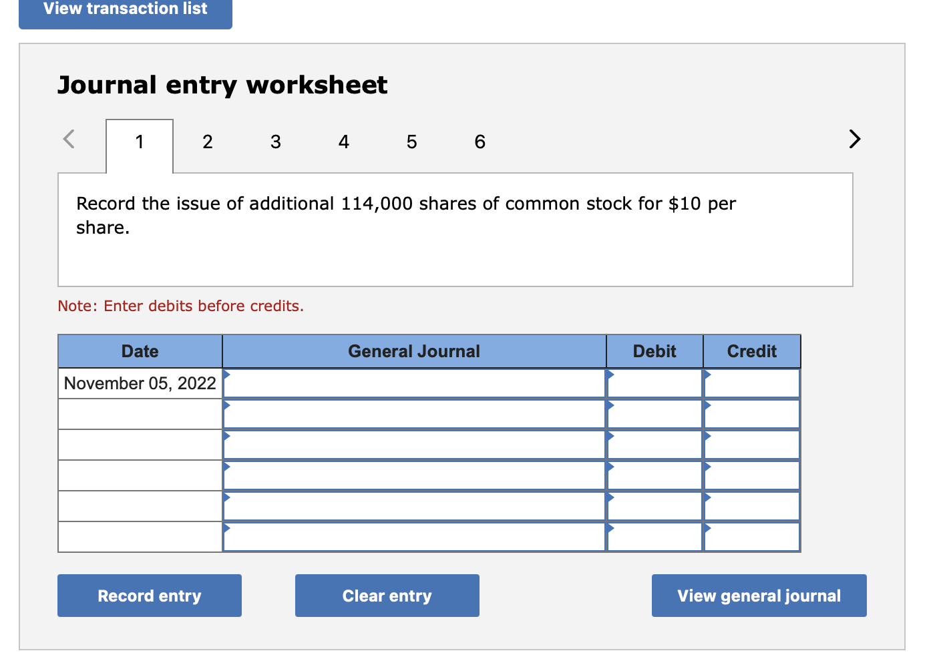Switch to journal entry tab 6

[x=480, y=142]
